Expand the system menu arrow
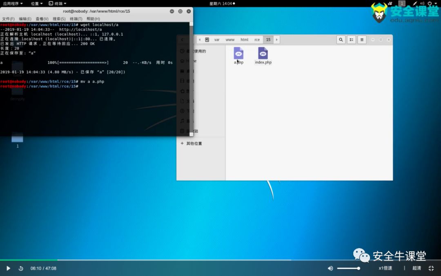441x276 pixels. (436, 3)
